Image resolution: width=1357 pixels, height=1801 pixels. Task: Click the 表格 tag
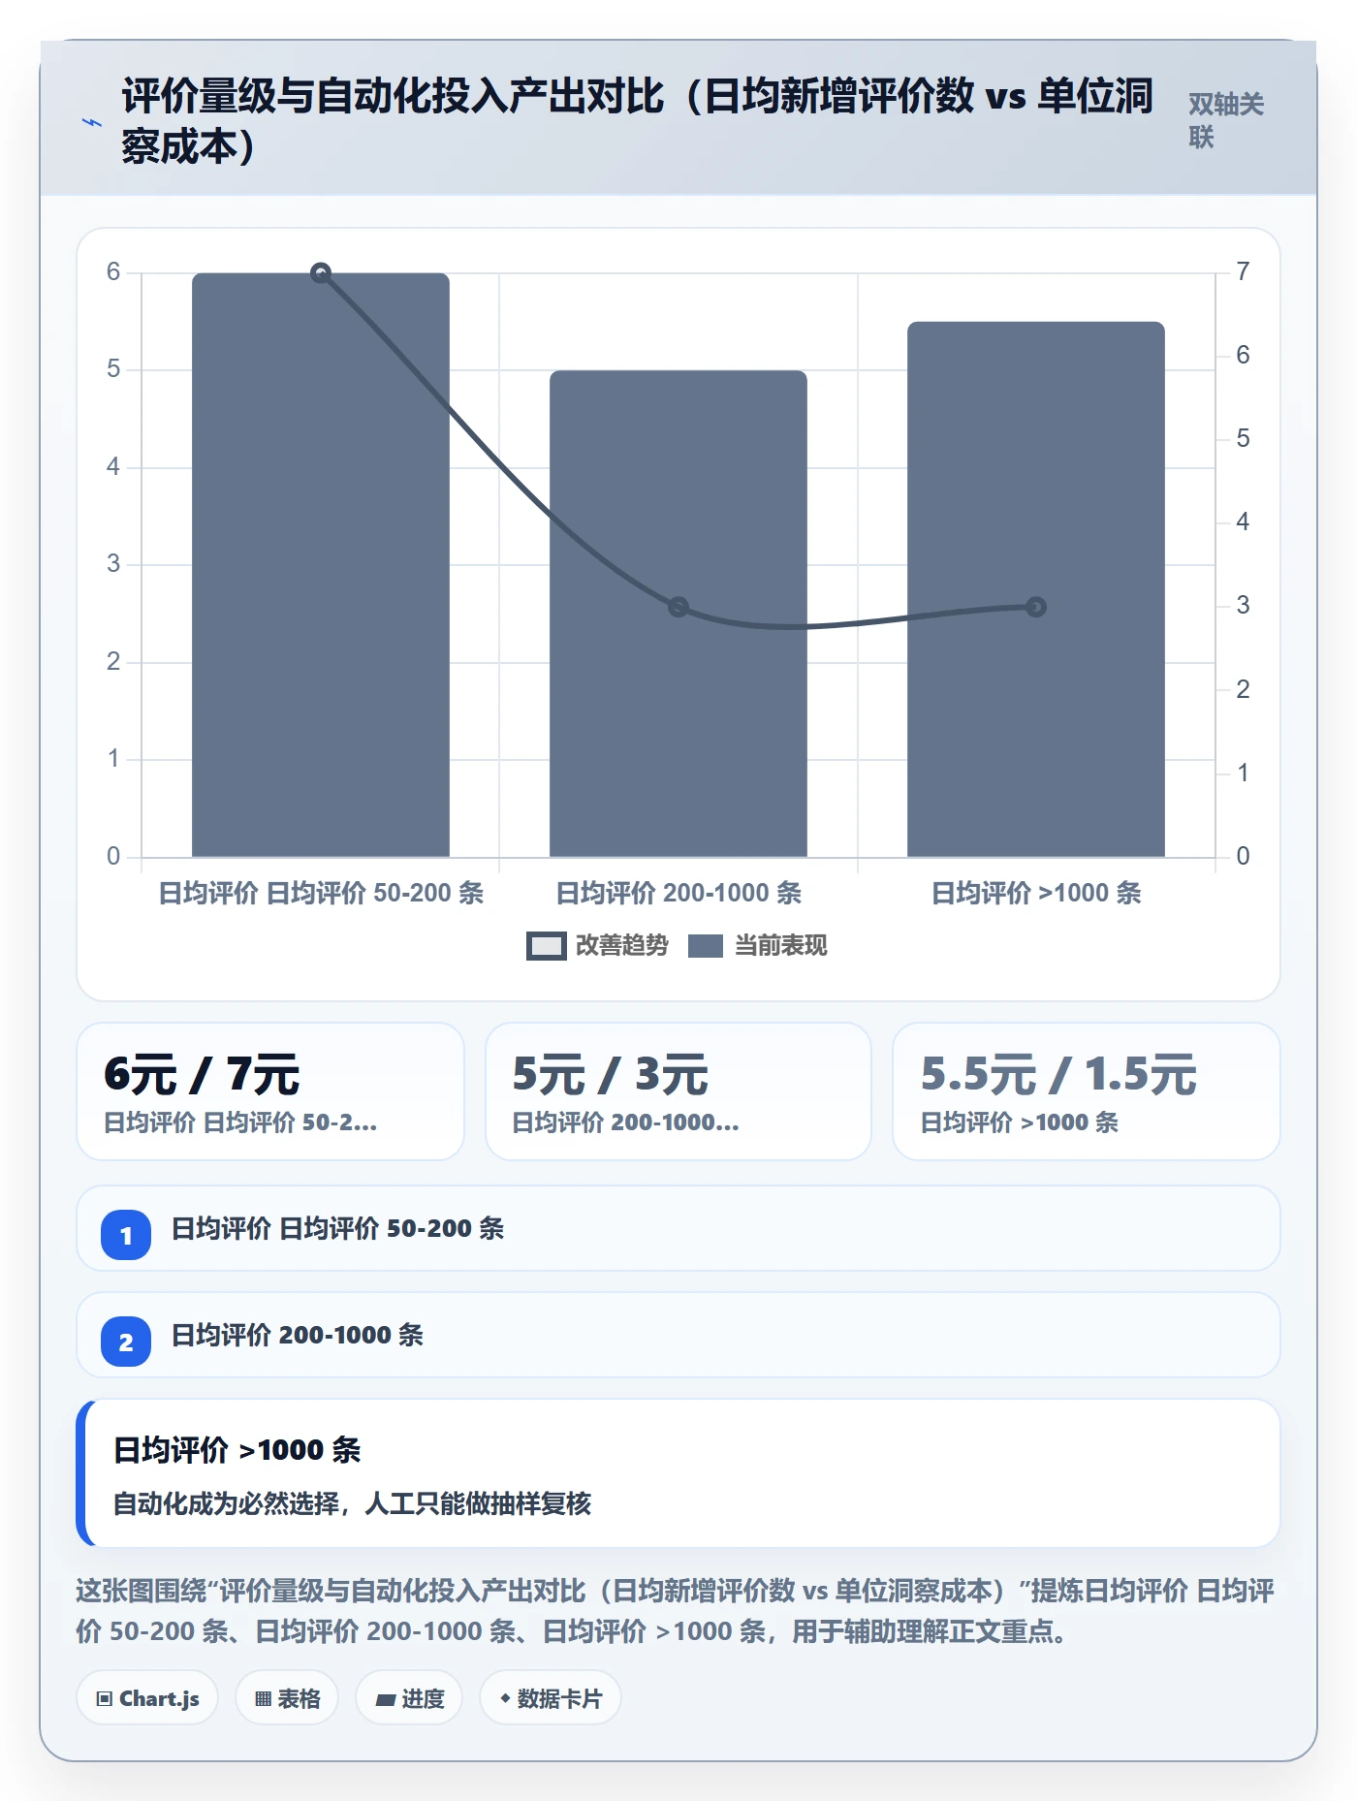coord(287,1698)
